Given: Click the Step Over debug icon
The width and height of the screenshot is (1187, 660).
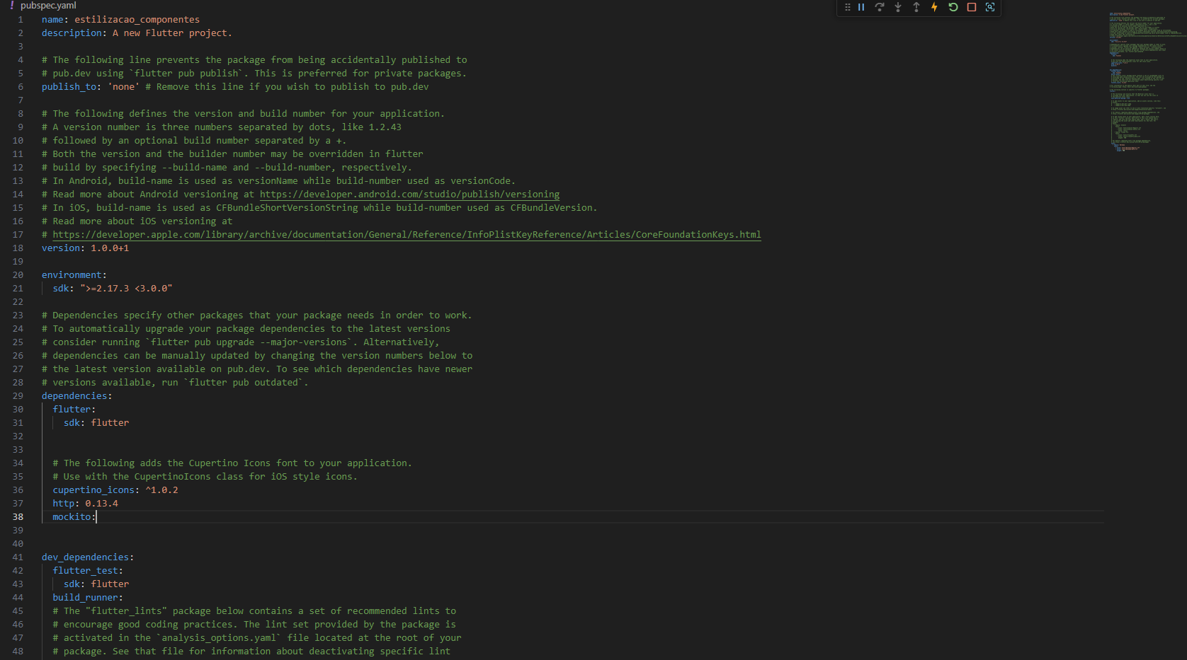Looking at the screenshot, I should pyautogui.click(x=880, y=7).
